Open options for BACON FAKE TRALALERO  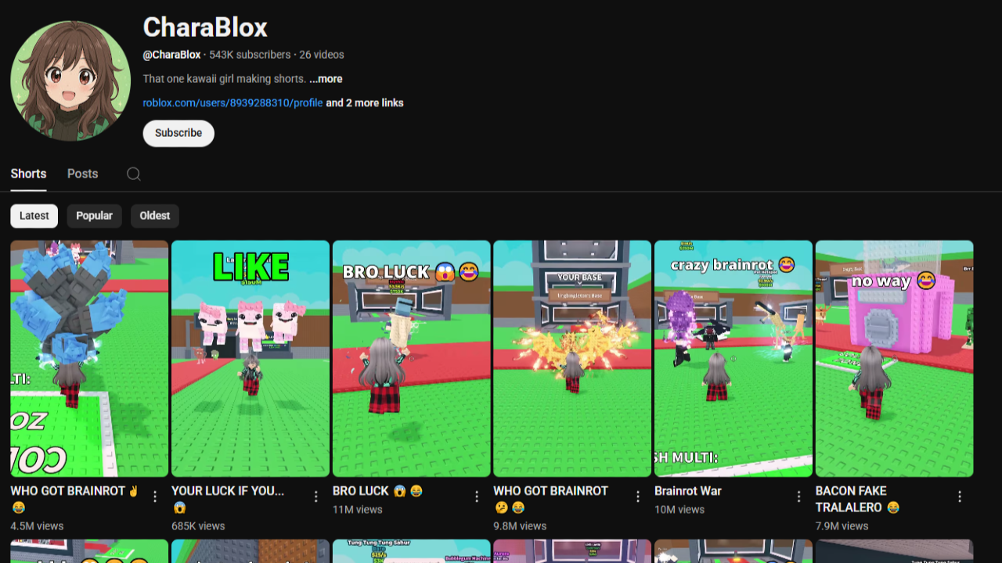click(960, 496)
